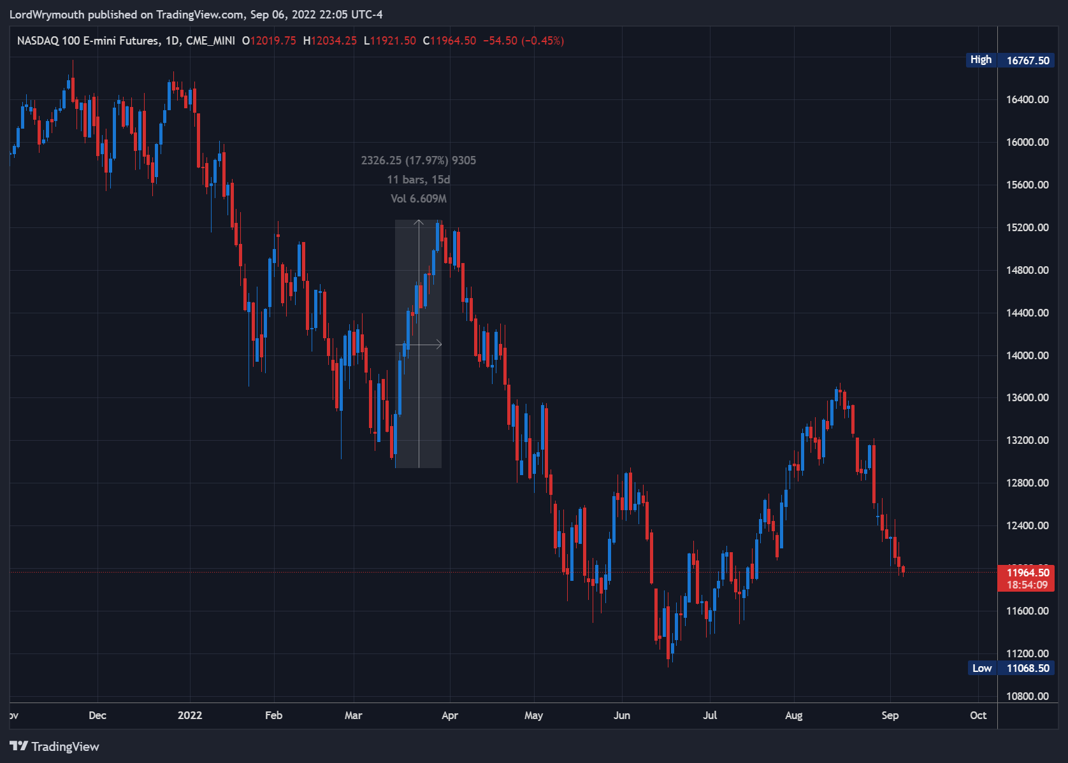Click the open value O12019.75
The height and width of the screenshot is (763, 1068).
[269, 41]
